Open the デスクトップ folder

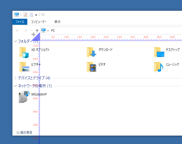click(159, 52)
